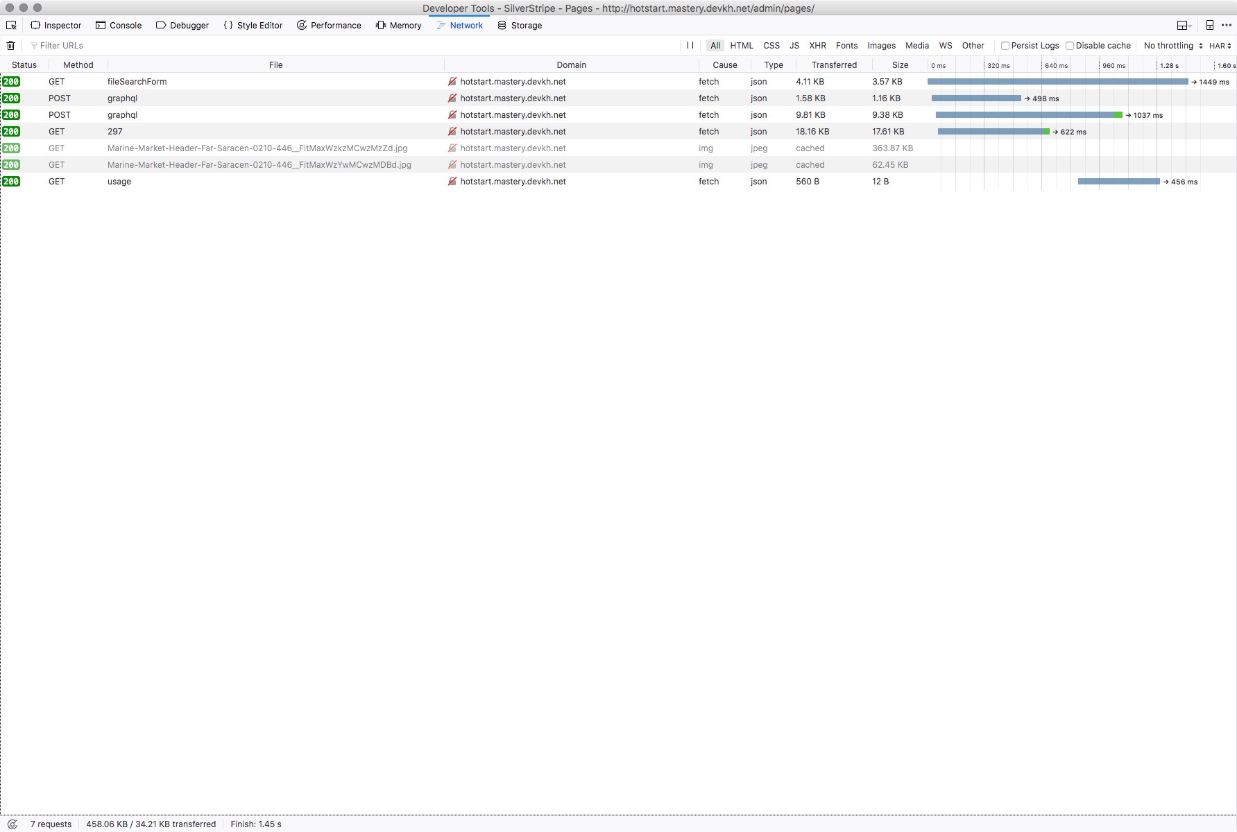Select the usage request
The width and height of the screenshot is (1237, 832).
point(618,181)
